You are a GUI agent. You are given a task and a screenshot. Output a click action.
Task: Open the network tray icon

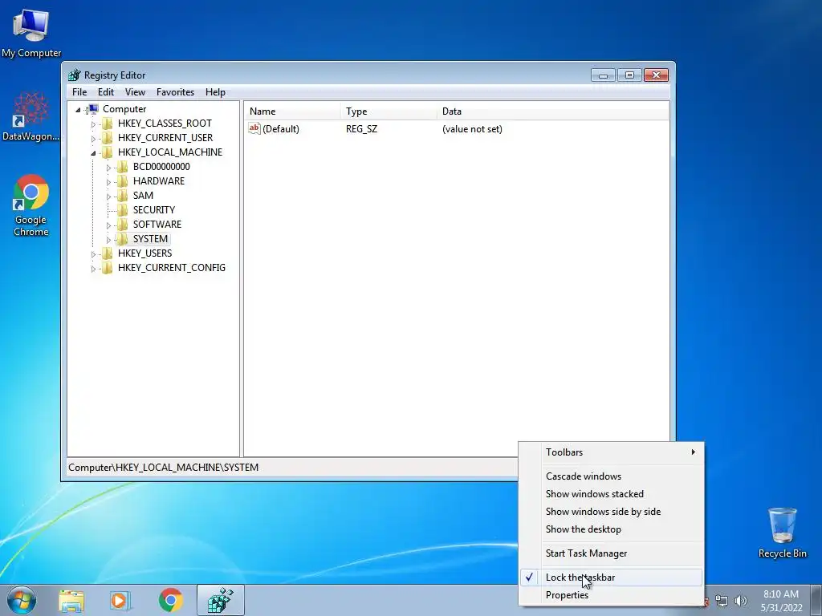[x=722, y=601]
